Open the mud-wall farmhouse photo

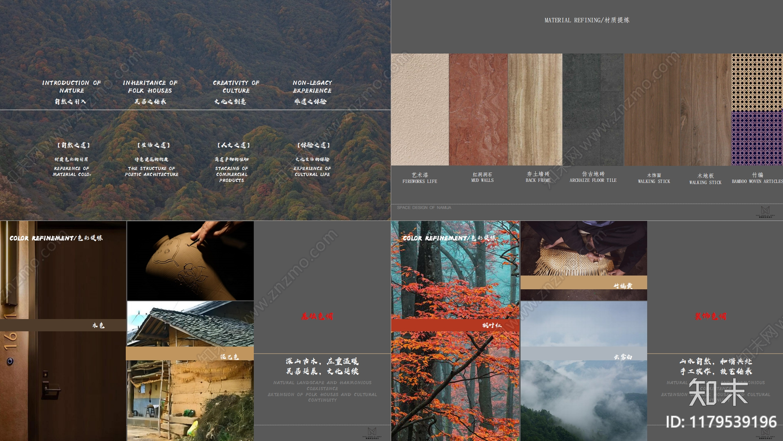point(190,401)
